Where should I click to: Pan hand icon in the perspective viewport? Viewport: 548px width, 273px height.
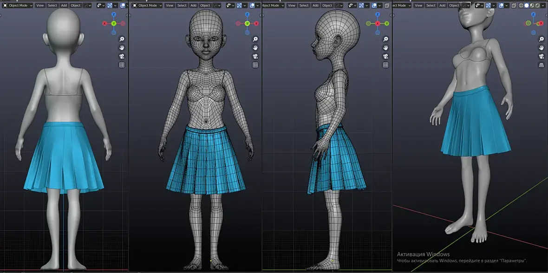(541, 47)
